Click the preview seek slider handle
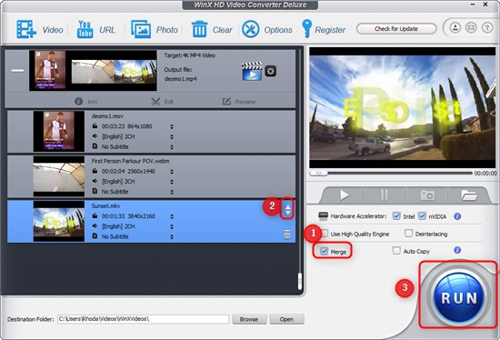Screen dimensions: 500x340 (318, 174)
